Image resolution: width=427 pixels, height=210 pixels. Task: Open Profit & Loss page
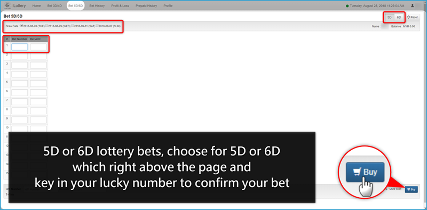120,6
